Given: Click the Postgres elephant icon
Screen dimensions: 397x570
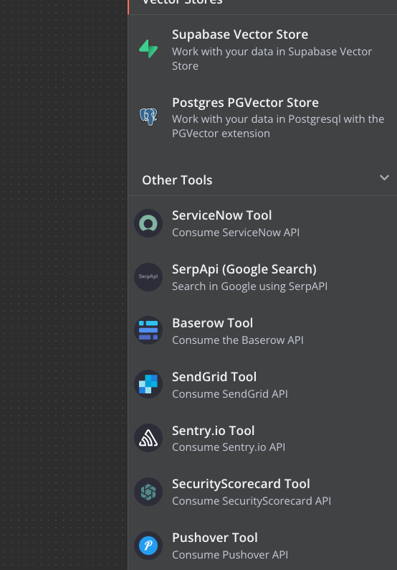Looking at the screenshot, I should [x=148, y=117].
